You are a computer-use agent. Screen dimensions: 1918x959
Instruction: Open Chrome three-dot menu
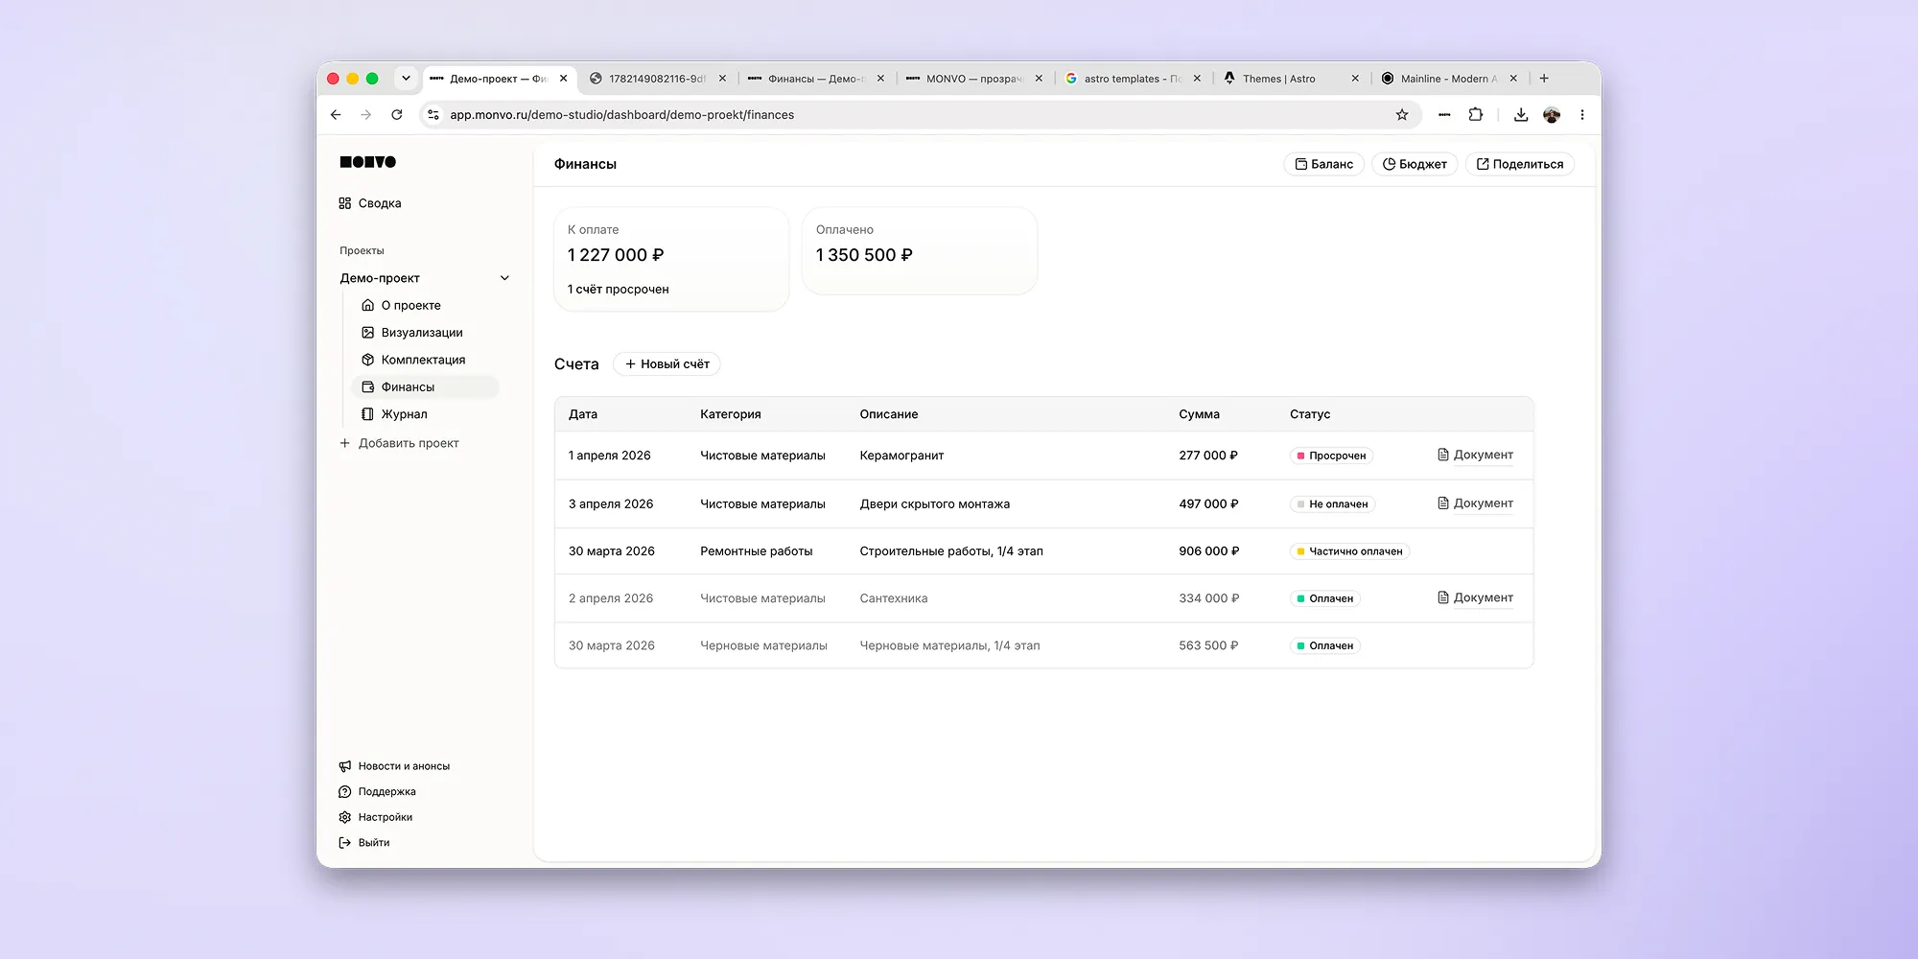click(x=1582, y=115)
